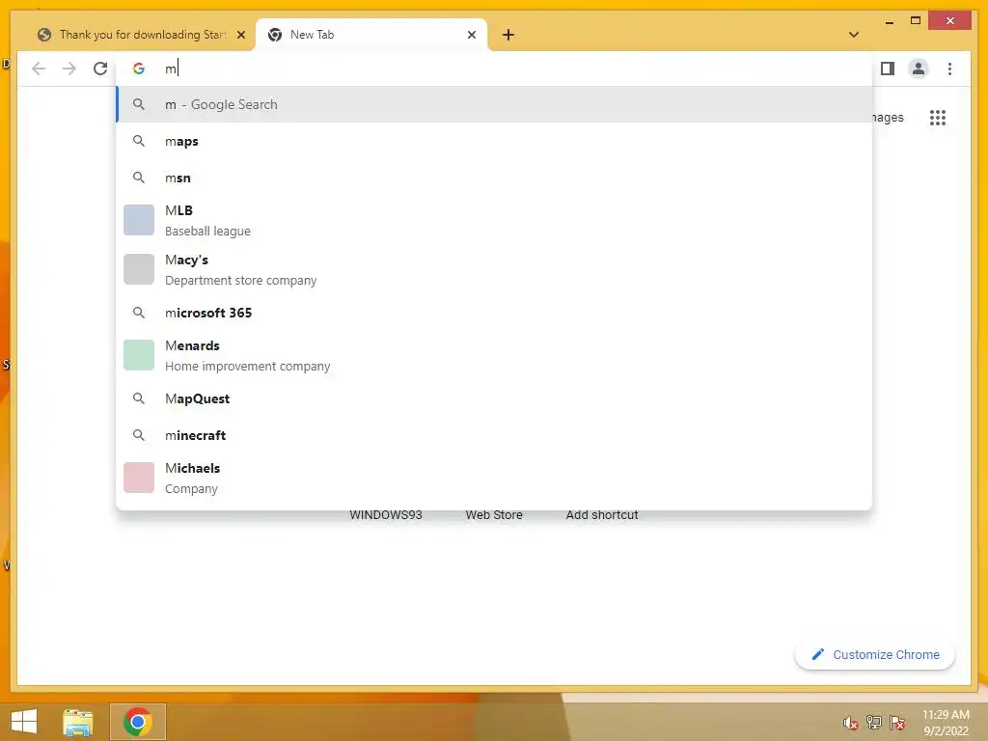Click the MLB thumbnail image

[x=139, y=220]
